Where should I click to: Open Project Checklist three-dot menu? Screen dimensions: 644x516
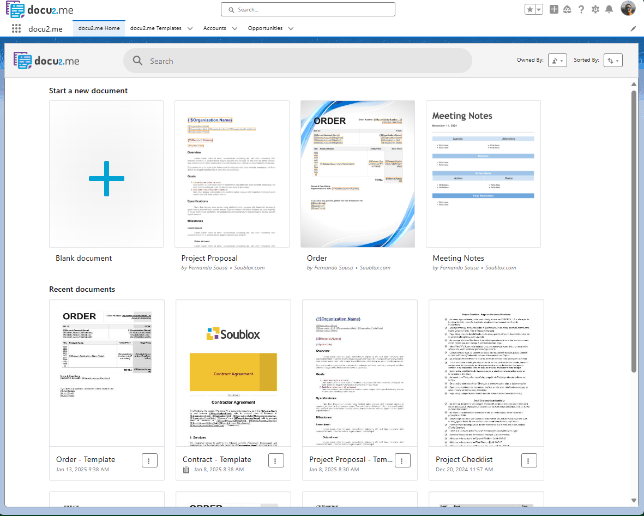tap(529, 460)
